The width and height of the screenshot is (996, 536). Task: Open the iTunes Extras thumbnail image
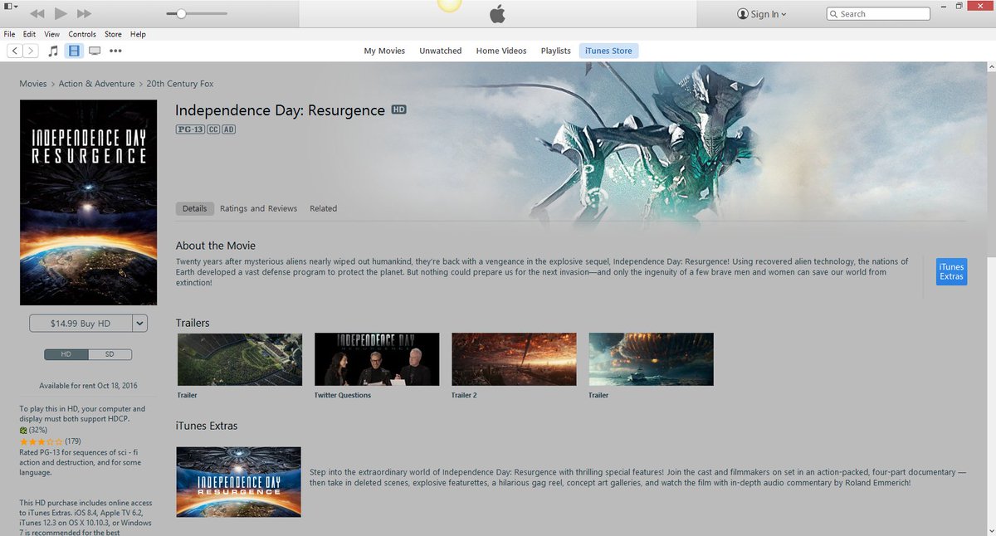tap(238, 481)
